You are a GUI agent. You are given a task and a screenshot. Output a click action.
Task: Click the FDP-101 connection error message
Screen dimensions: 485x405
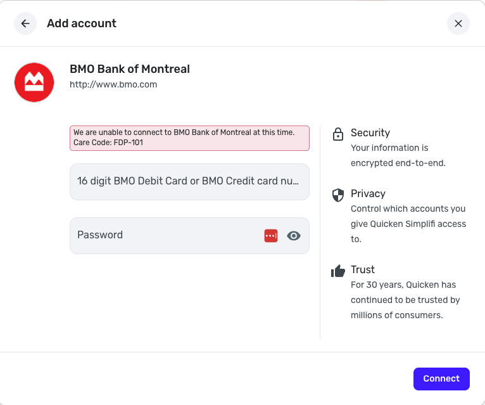tap(189, 138)
